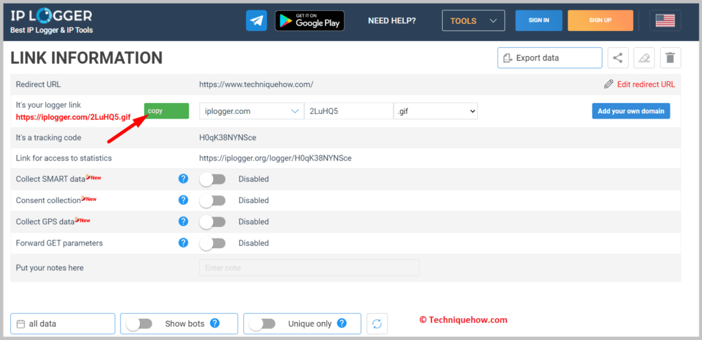Open help for Consent collection
The image size is (702, 340).
tap(183, 200)
